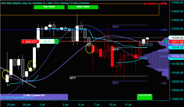Screen dimensions: 184x107
Task: Click 15100,00 on the price axis
Action: [x=177, y=72]
